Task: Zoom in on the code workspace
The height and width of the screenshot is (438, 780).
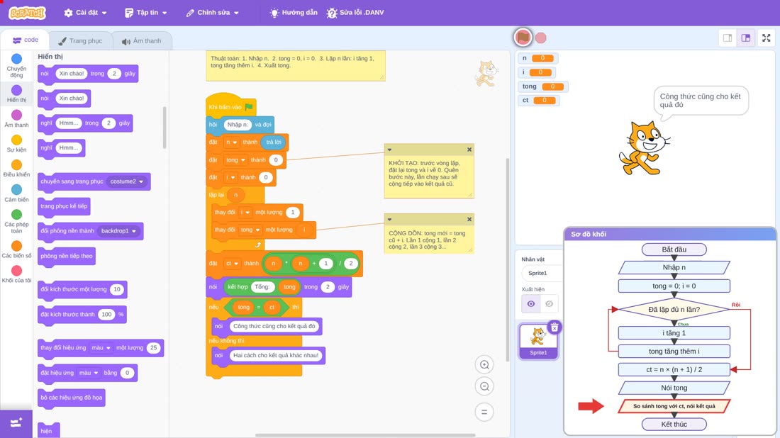Action: click(x=484, y=364)
